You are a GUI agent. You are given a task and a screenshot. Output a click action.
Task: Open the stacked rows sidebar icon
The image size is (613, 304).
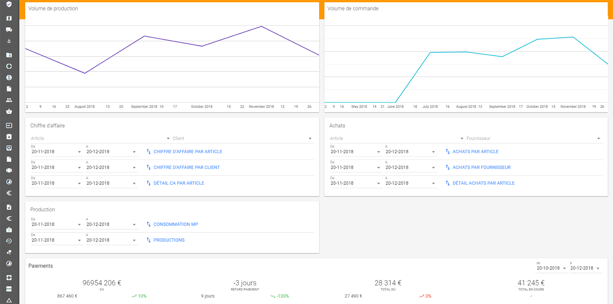tap(9, 289)
